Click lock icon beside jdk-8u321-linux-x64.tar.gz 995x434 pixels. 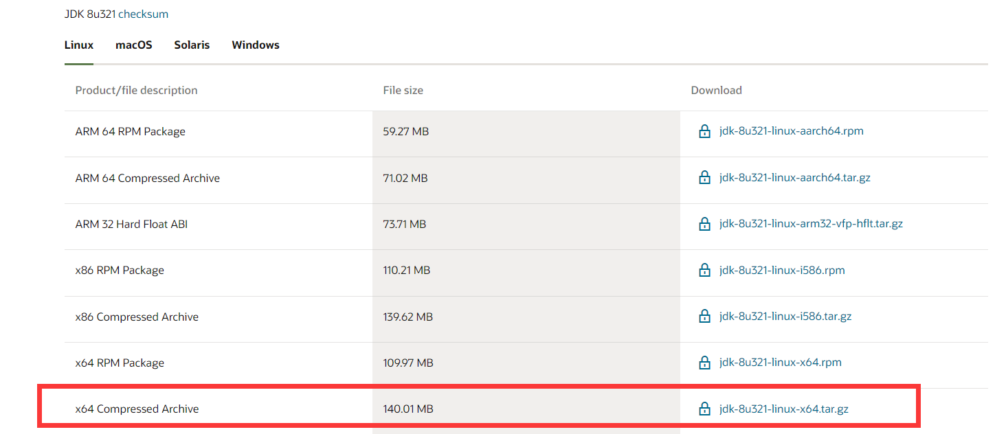(x=704, y=409)
